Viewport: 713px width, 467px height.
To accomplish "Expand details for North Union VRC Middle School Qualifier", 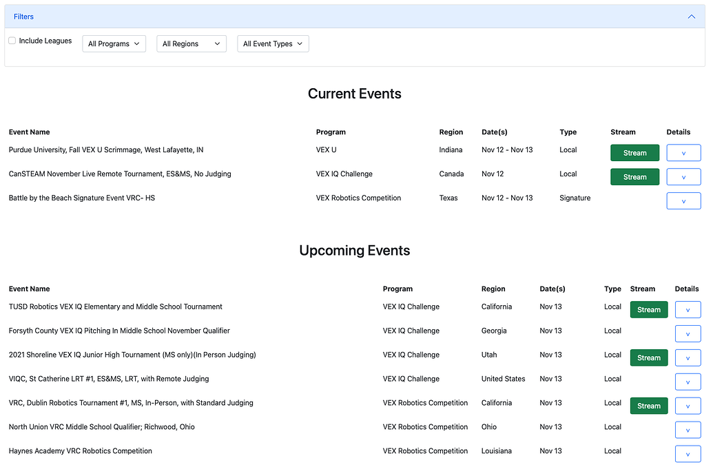I will coord(688,429).
